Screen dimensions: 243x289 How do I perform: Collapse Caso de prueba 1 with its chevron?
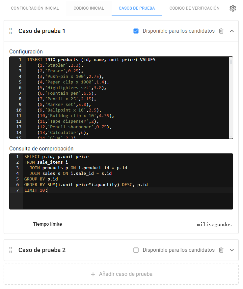point(232,31)
